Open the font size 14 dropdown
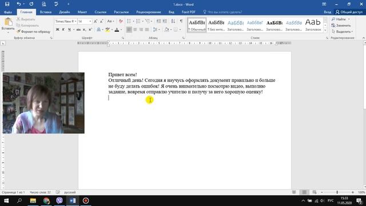The width and height of the screenshot is (366, 206). [90, 21]
